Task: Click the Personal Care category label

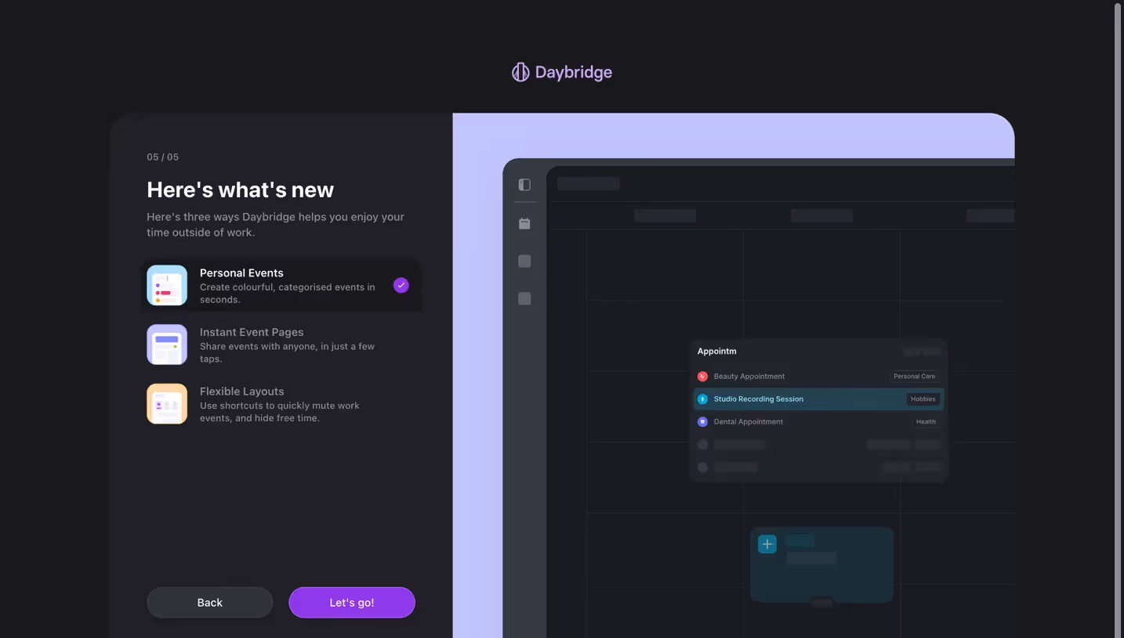Action: click(914, 376)
